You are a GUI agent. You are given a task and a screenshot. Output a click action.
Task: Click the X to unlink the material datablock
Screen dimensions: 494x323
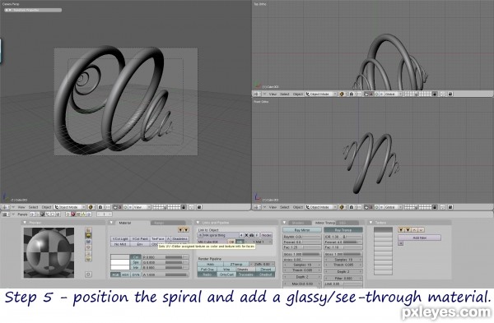(x=246, y=235)
